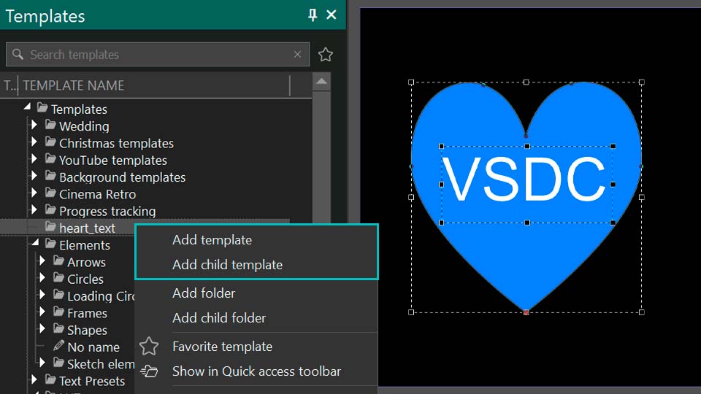
Task: Expand the Text Presets folder
Action: (34, 379)
